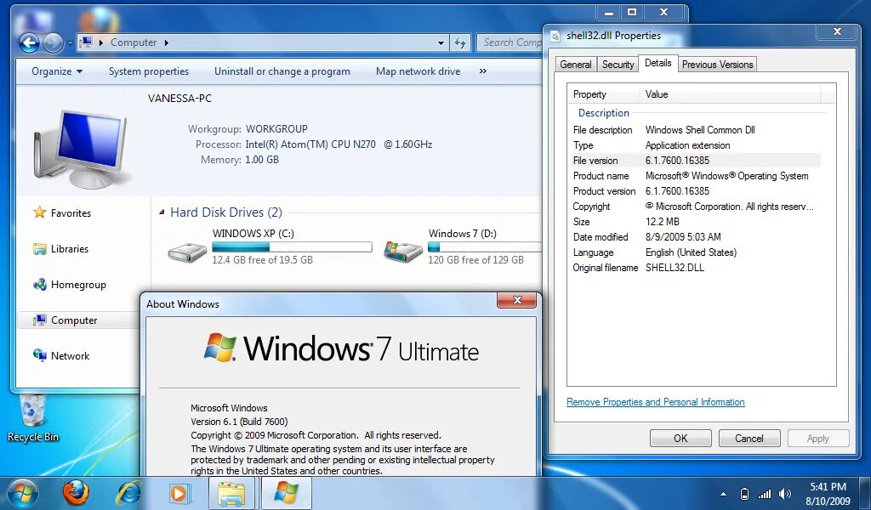This screenshot has height=510, width=871.
Task: Select the Windows 7 (D:) drive icon
Action: tap(403, 252)
